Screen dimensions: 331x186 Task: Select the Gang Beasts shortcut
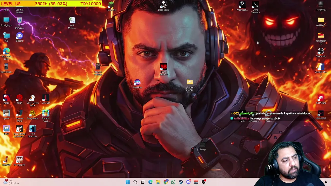click(33, 115)
